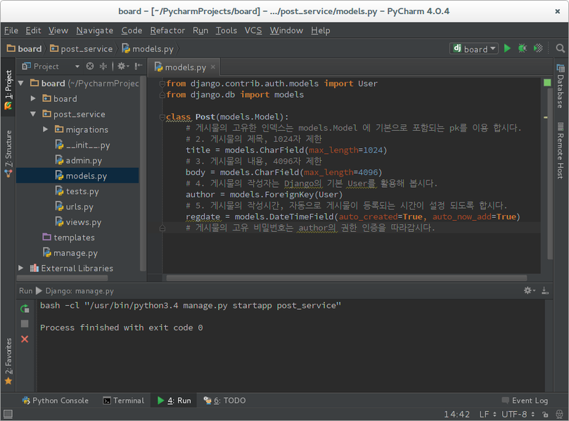This screenshot has height=421, width=569.
Task: Open the Tools menu
Action: coord(226,30)
